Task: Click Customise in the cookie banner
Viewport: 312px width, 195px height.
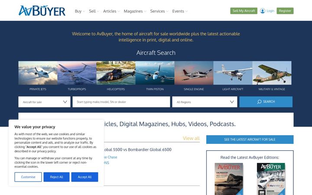Action: (x=28, y=177)
